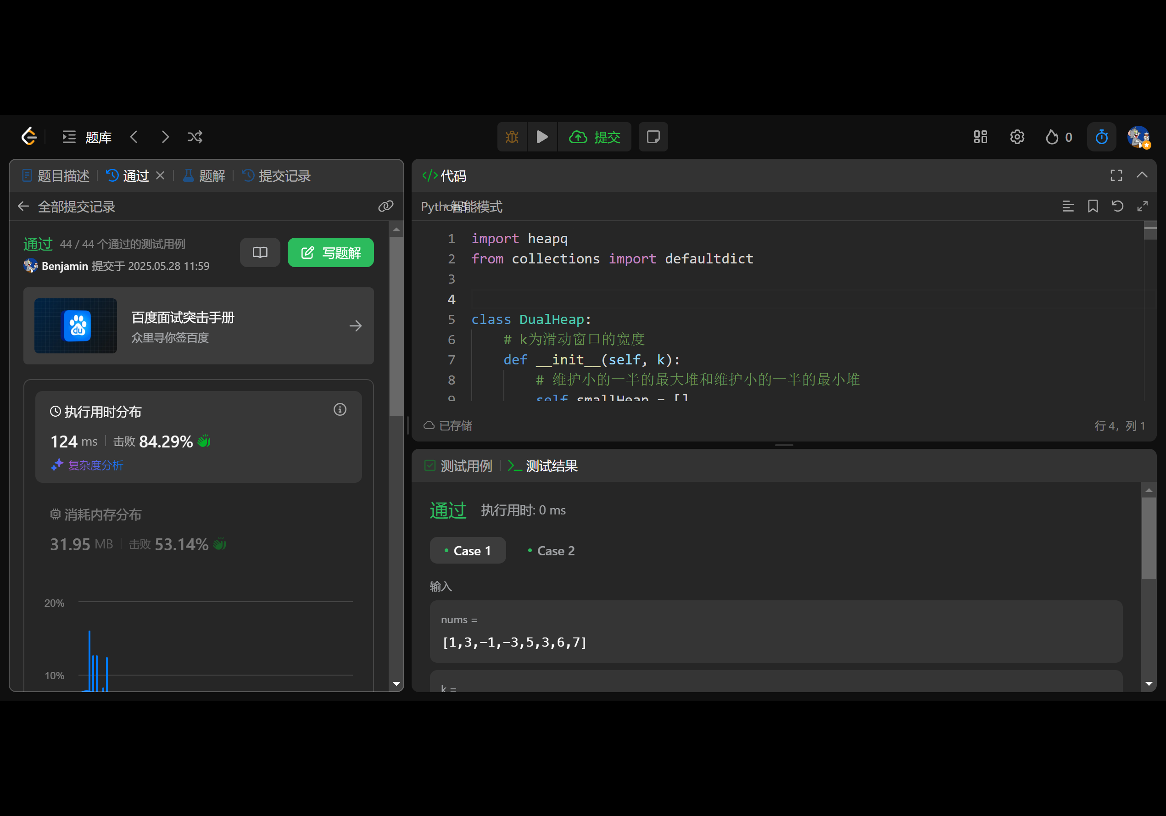The height and width of the screenshot is (816, 1166).
Task: Collapse the code panel chevron
Action: click(x=1142, y=175)
